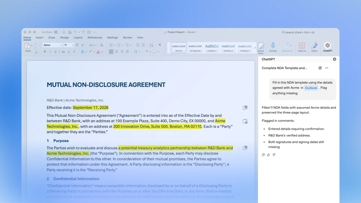The image size is (361, 203).
Task: Toggle the AutoSave switch
Action: [x=57, y=32]
